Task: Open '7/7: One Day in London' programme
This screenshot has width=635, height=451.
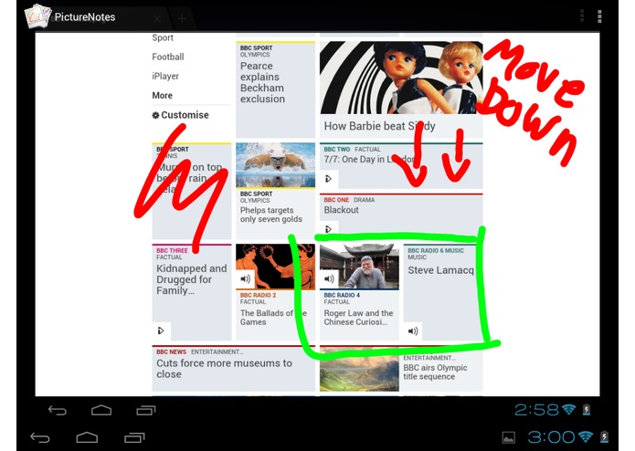Action: [x=369, y=160]
